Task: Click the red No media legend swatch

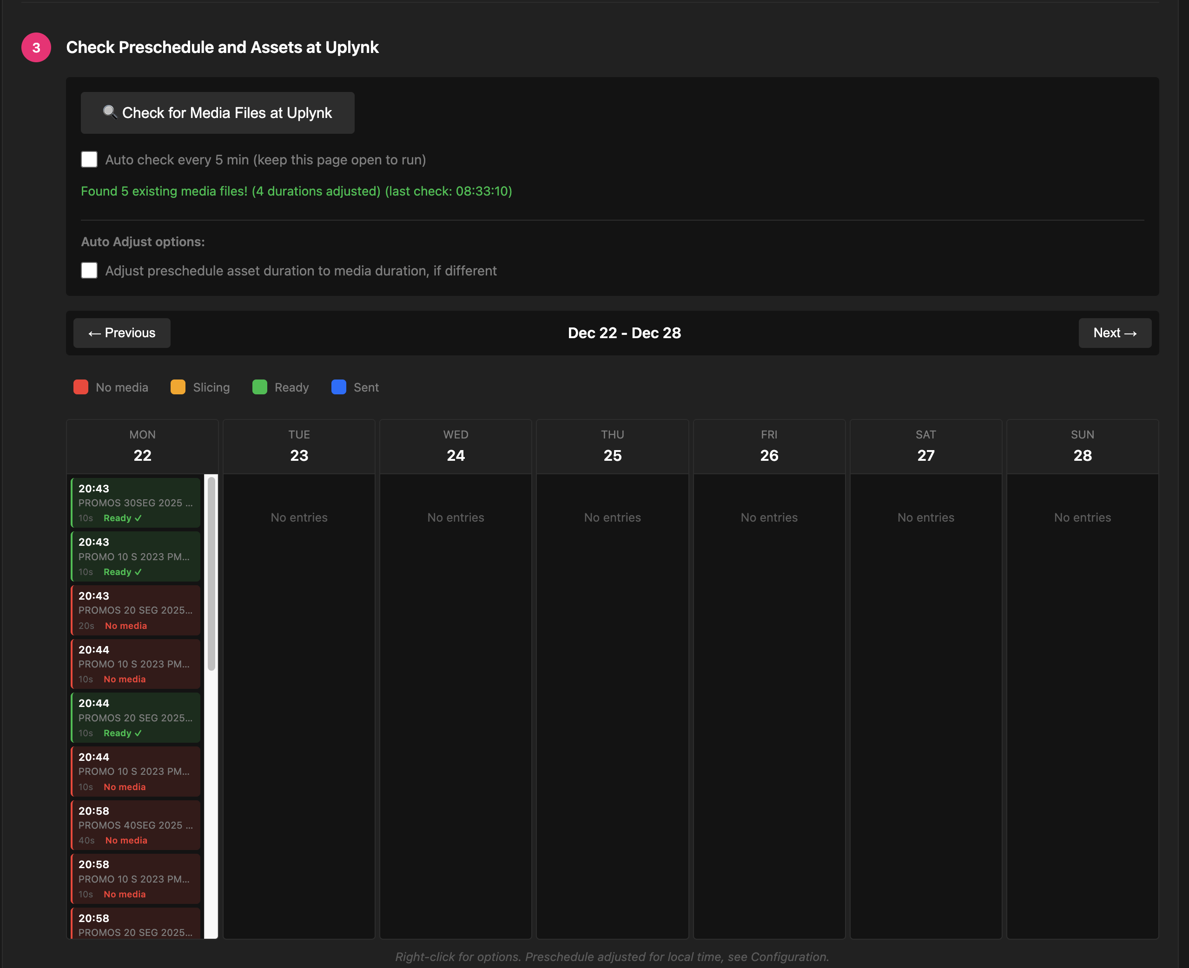Action: tap(80, 387)
